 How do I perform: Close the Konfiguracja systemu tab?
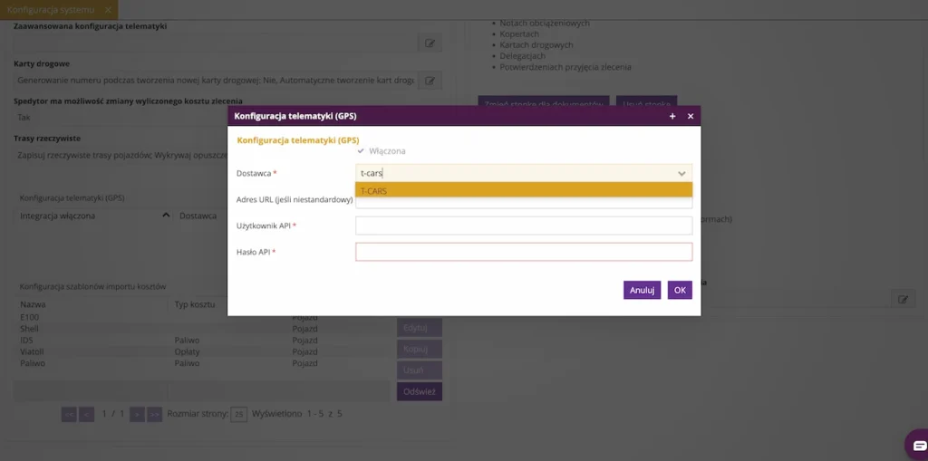(x=107, y=10)
